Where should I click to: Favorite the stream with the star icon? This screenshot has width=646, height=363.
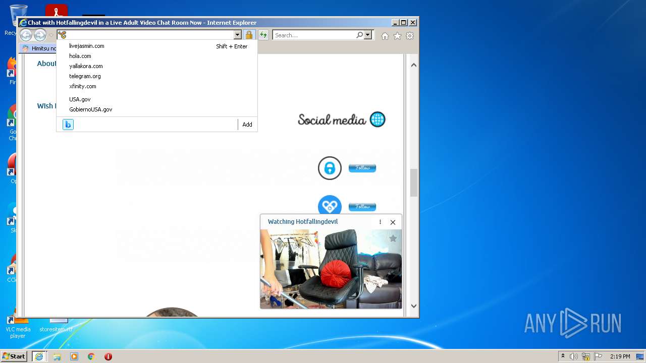pyautogui.click(x=393, y=238)
